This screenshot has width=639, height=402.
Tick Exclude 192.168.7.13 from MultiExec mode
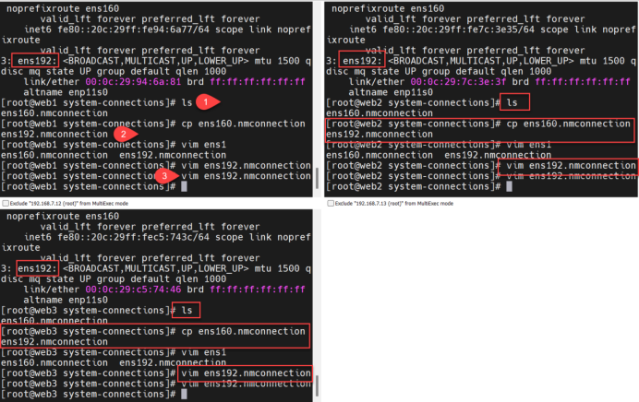point(331,203)
